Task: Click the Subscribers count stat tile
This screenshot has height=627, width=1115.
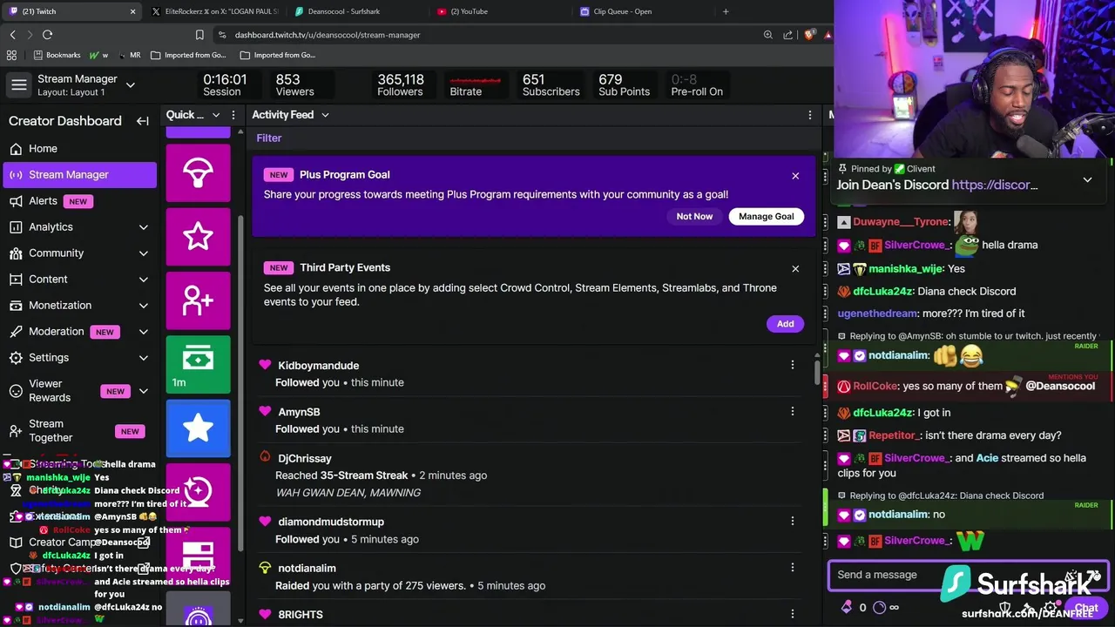Action: point(551,84)
